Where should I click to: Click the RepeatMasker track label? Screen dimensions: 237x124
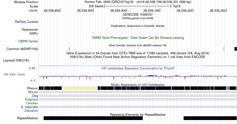tap(27, 118)
